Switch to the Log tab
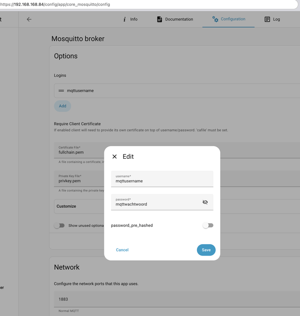 pyautogui.click(x=272, y=19)
